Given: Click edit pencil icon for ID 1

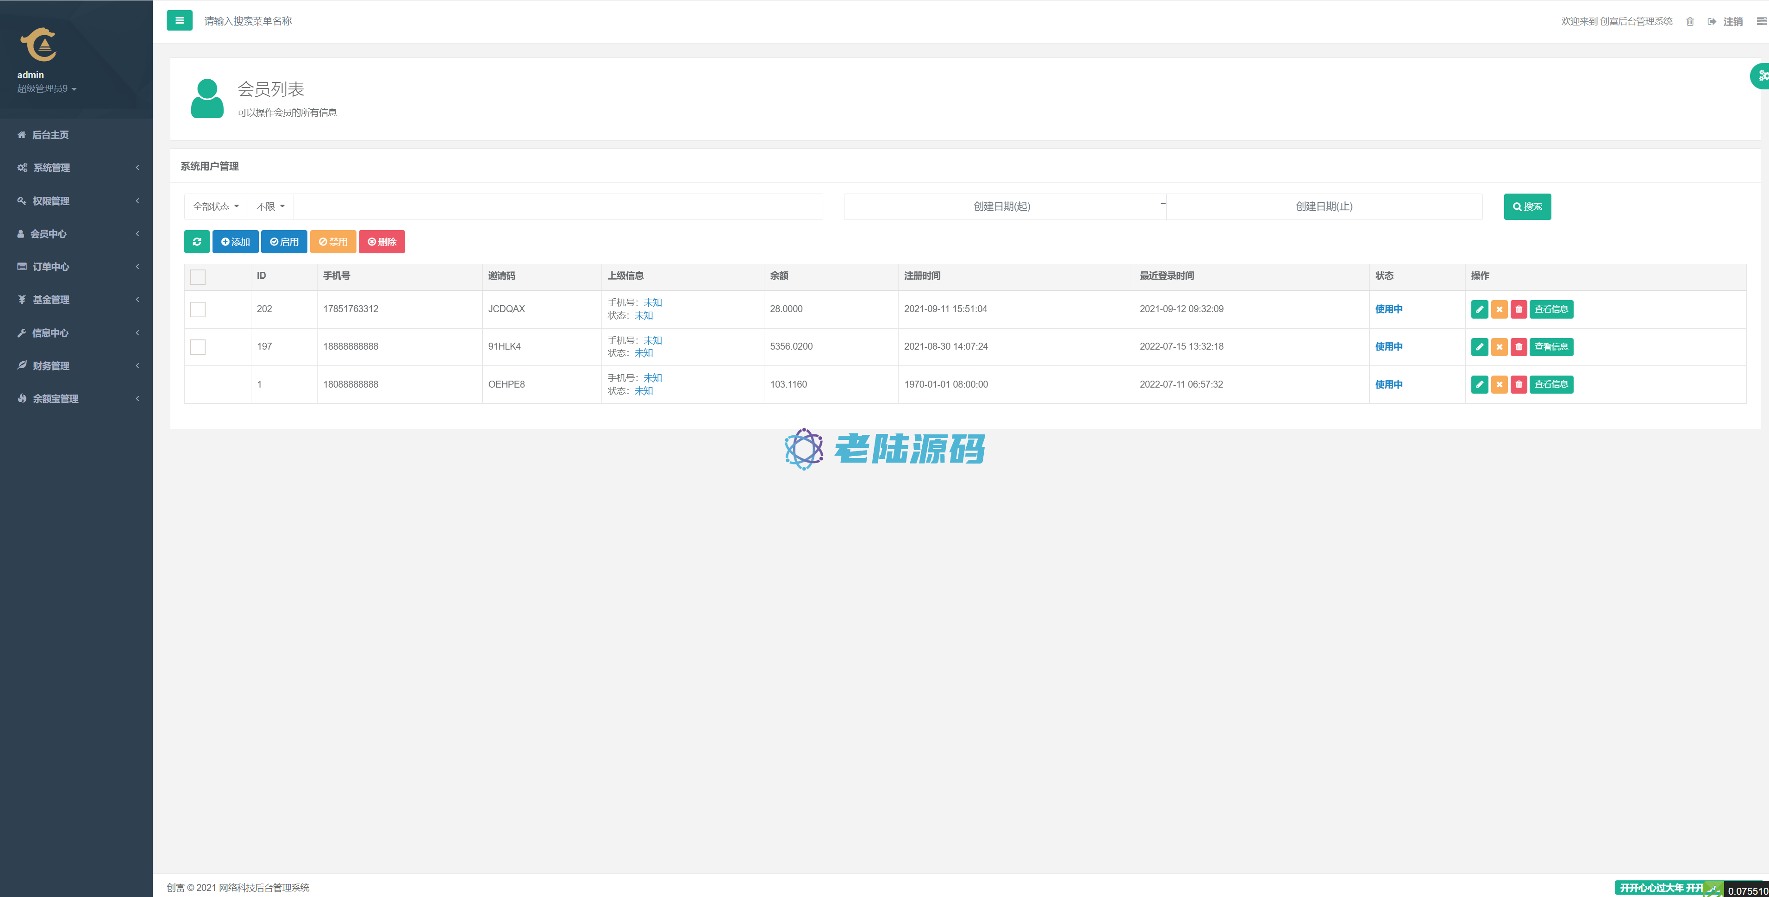Looking at the screenshot, I should coord(1480,385).
